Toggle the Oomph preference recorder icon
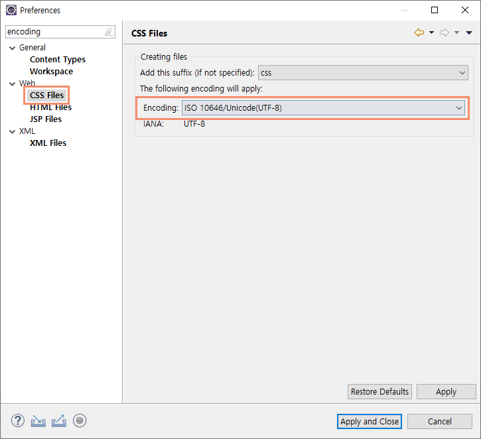Screen dimensions: 481x439 [80, 420]
